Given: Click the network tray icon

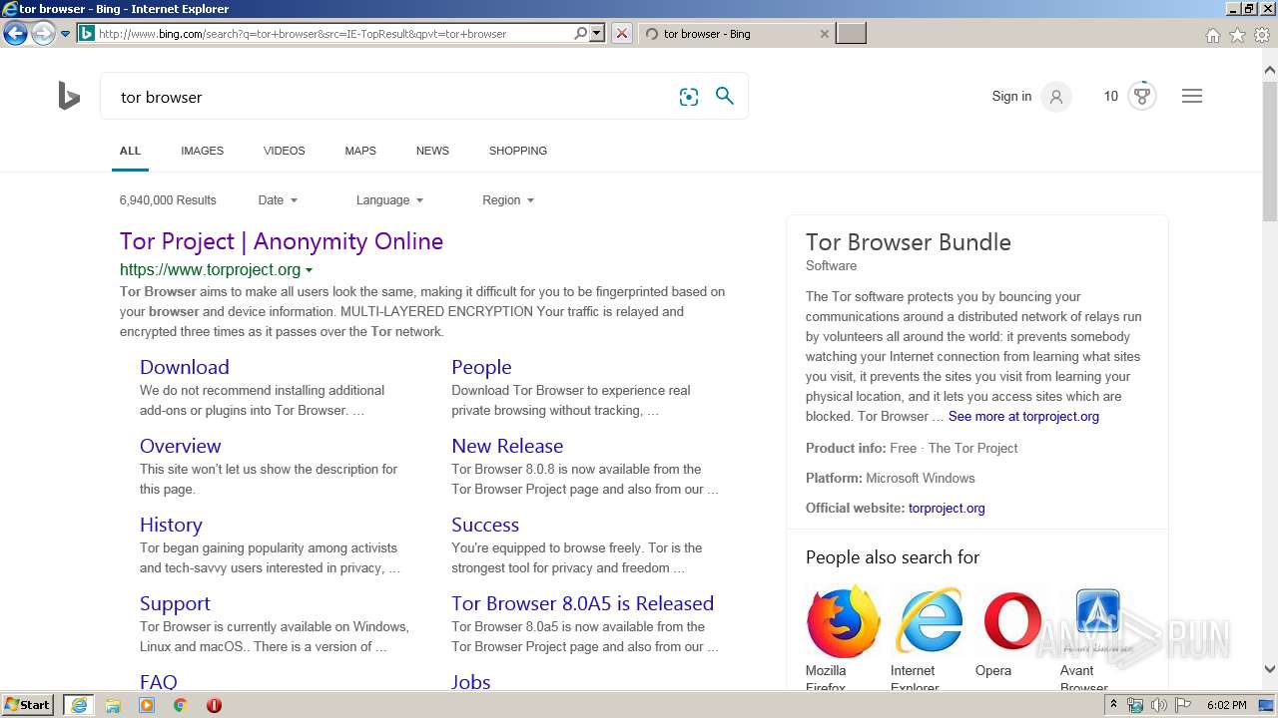Looking at the screenshot, I should point(1135,705).
